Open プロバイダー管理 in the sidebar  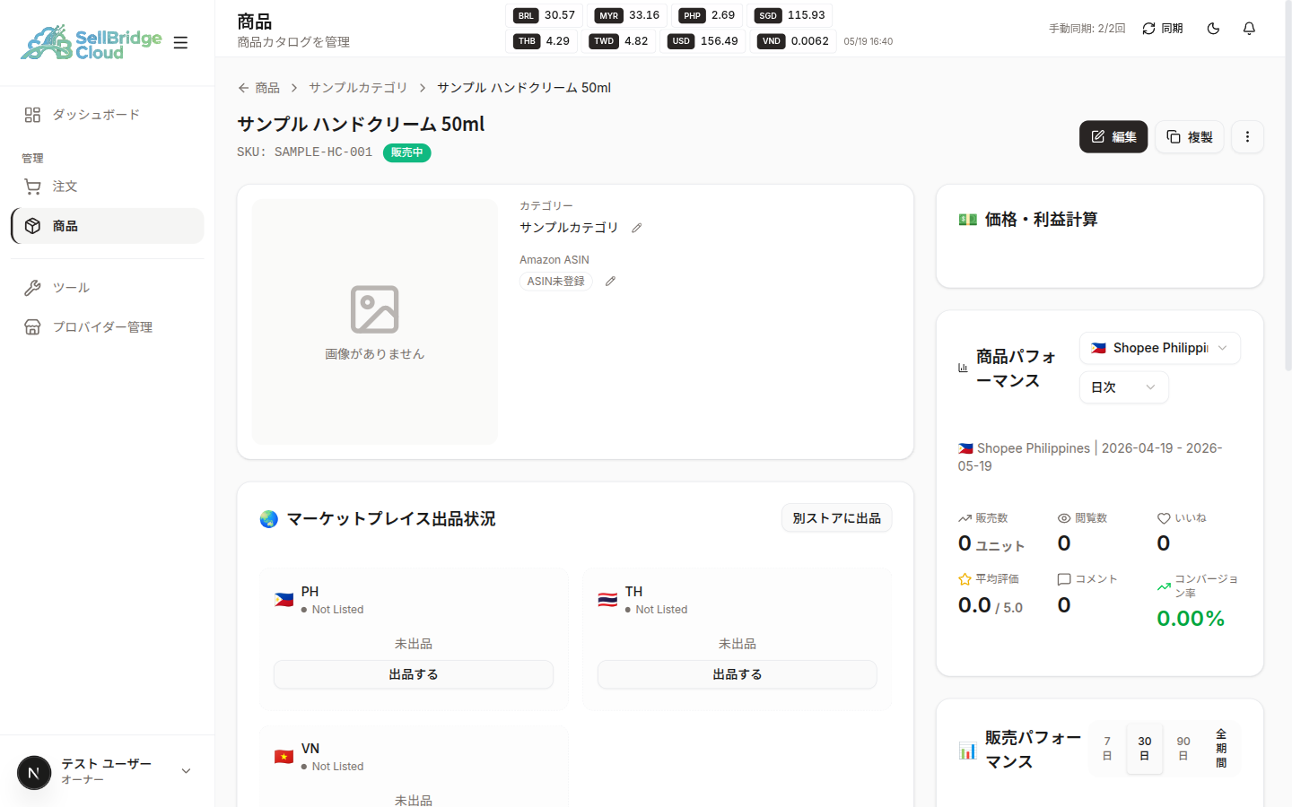(107, 327)
